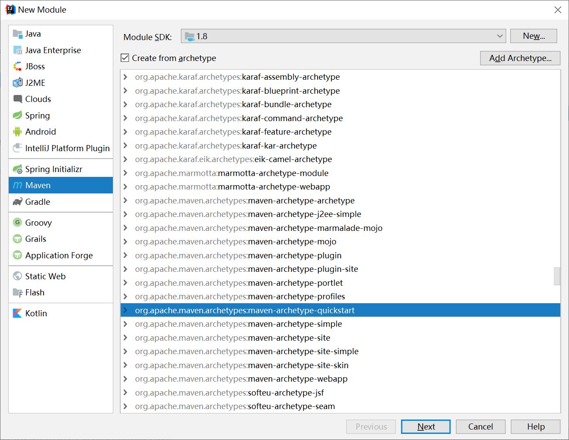Select the Application Forge module type

pyautogui.click(x=61, y=255)
